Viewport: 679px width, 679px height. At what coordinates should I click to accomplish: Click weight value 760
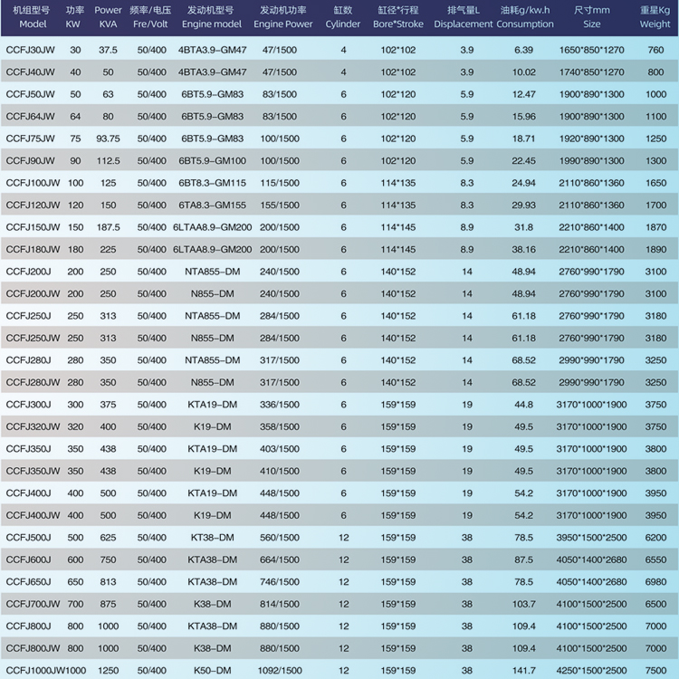tap(655, 50)
